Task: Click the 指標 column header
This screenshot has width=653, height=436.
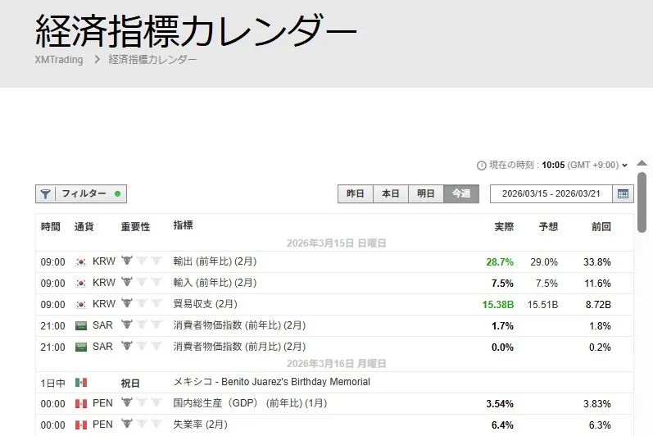Action: coord(184,225)
